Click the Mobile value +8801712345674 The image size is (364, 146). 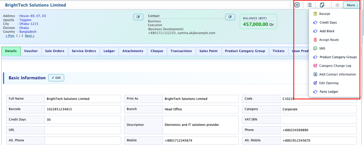pos(201,140)
